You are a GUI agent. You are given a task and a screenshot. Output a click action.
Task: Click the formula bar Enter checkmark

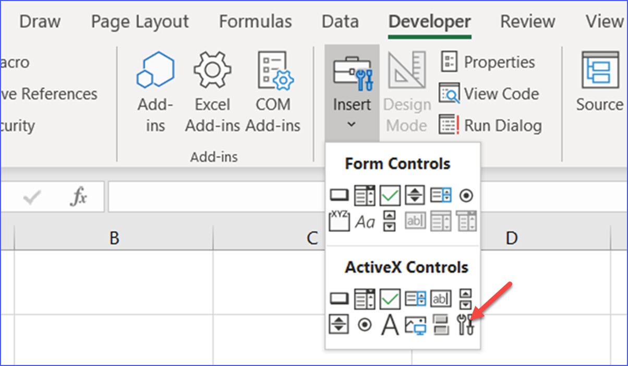pos(32,197)
